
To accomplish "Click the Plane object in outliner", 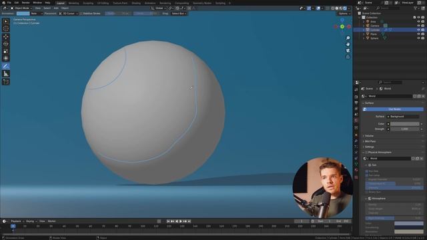I will coord(373,34).
